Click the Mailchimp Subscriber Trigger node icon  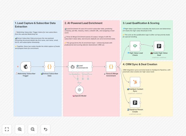[x=26, y=67]
